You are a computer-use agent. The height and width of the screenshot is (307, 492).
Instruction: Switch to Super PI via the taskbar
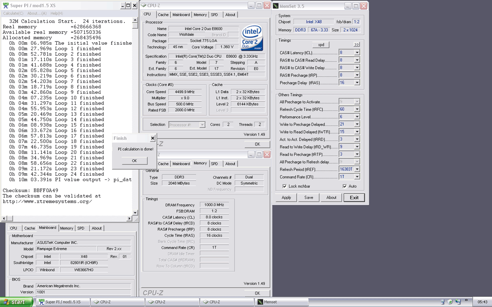pyautogui.click(x=63, y=302)
